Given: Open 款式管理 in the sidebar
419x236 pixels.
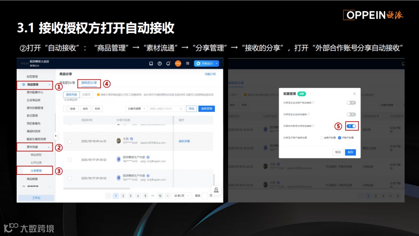Looking at the screenshot, I should click(32, 116).
